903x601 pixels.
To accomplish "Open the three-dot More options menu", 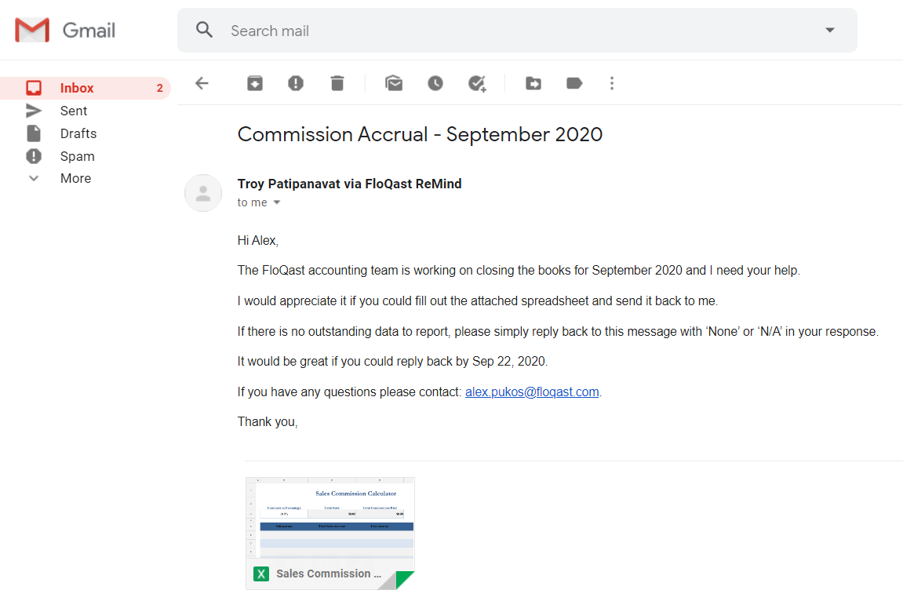I will tap(612, 83).
